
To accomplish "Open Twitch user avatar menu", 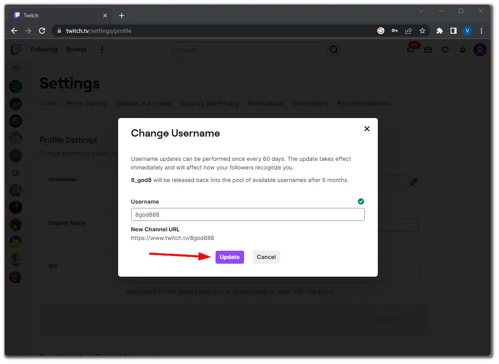I will 480,50.
